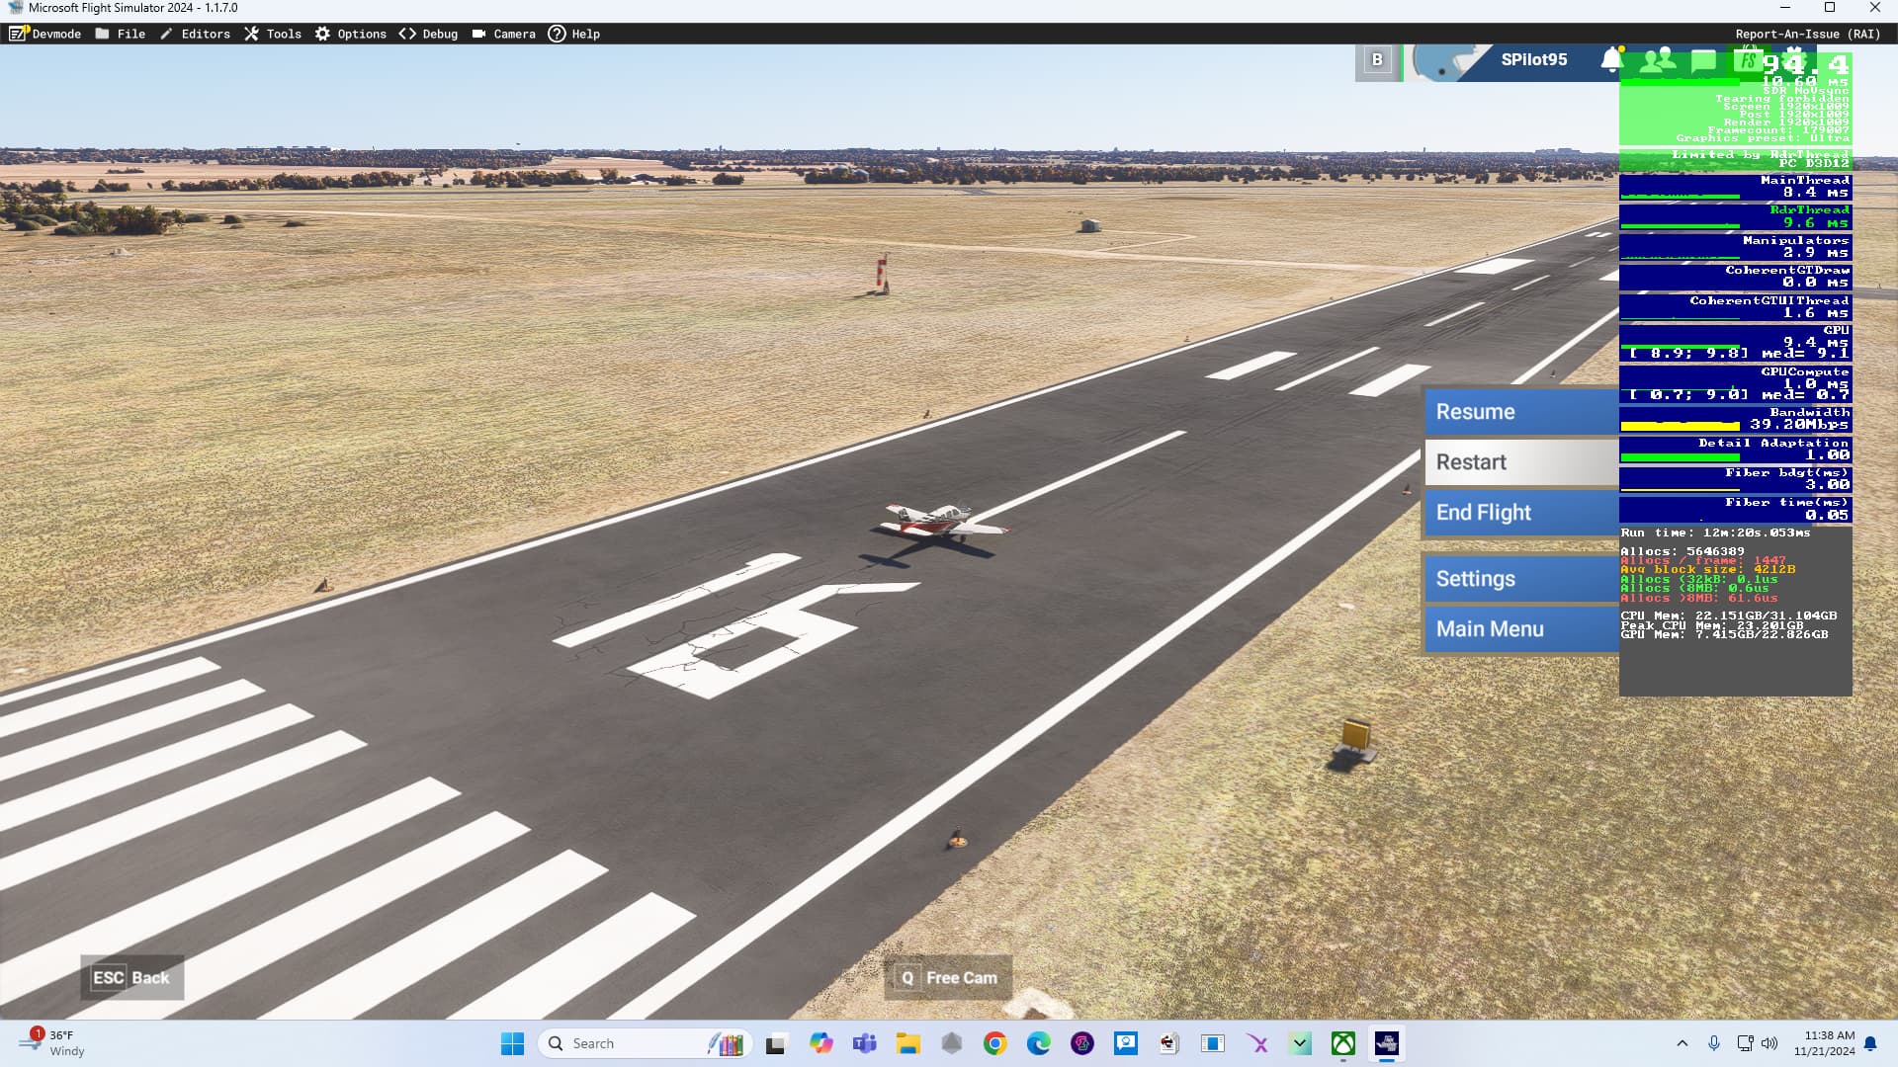Open Settings from pause menu
The width and height of the screenshot is (1898, 1067).
click(x=1520, y=579)
